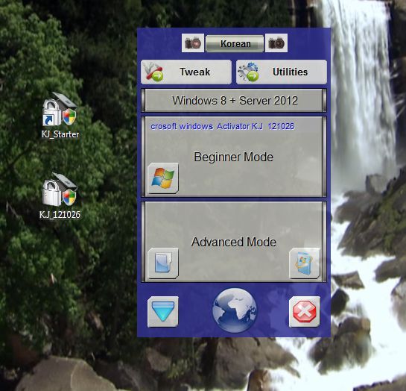Close the activator with the red X button
Viewport: 406px width, 391px height.
click(x=305, y=312)
